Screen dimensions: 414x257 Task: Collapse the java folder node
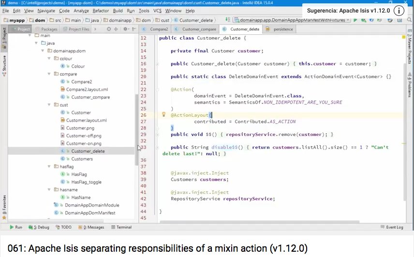[36, 43]
